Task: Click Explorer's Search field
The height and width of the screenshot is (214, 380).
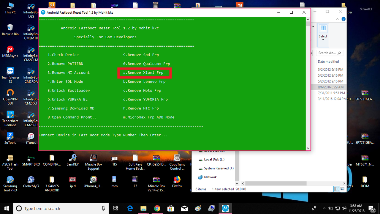Action: tap(330, 53)
